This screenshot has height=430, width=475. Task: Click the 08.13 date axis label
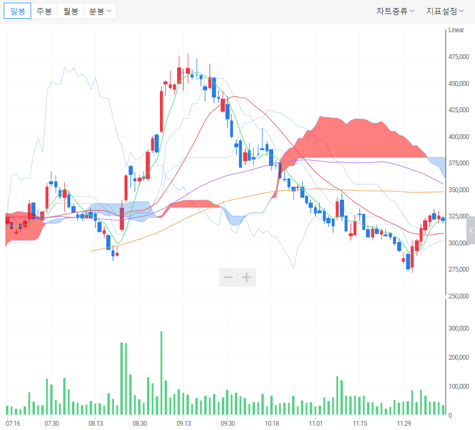[96, 424]
